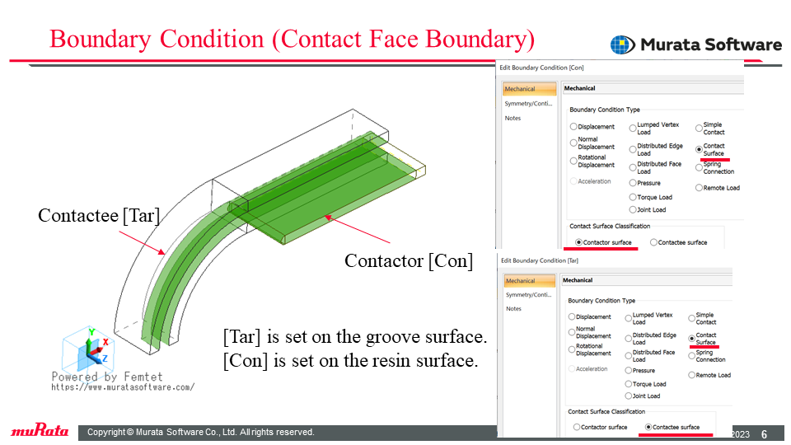Click the XYZ coordinate axis cube icon
Image resolution: width=791 pixels, height=445 pixels.
88,349
